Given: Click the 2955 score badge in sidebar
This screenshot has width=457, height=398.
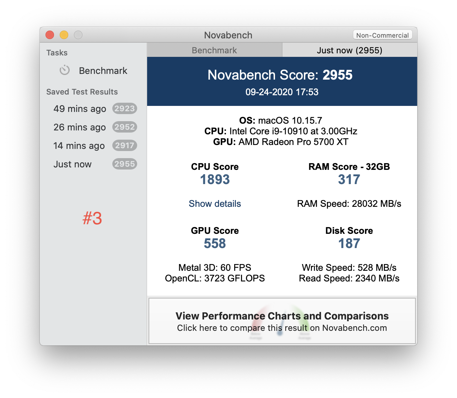Looking at the screenshot, I should coord(125,164).
